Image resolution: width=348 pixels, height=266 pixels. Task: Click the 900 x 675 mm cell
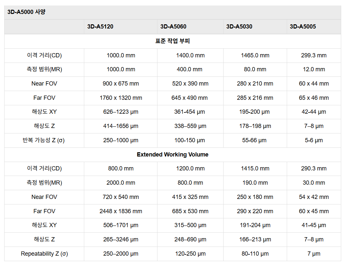pyautogui.click(x=121, y=84)
